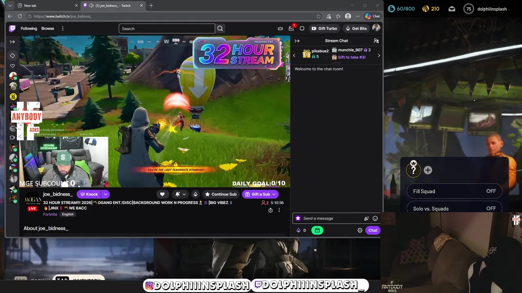The image size is (522, 293).
Task: Open the stream more options dots
Action: pos(279,210)
